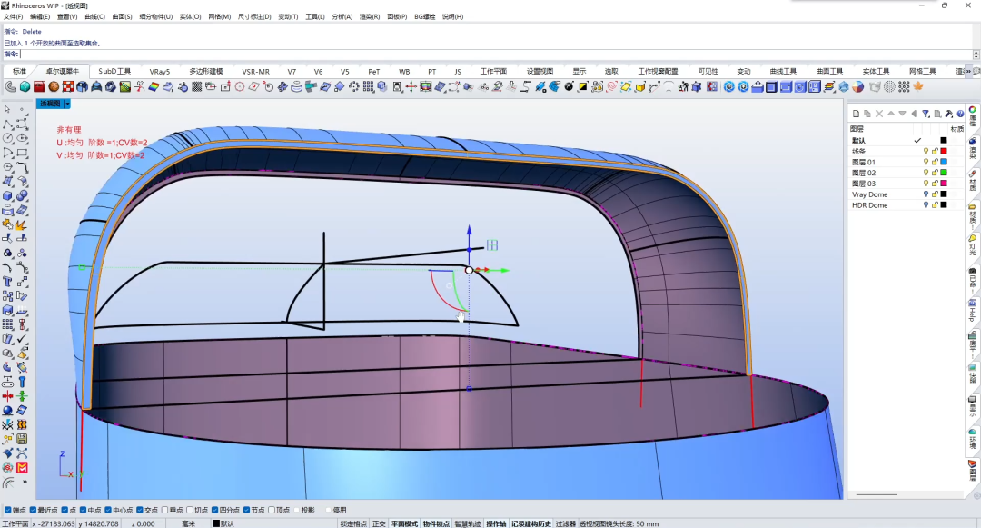Toggle 记录建构历史 in status bar
Screen dimensions: 981x528
[531, 523]
